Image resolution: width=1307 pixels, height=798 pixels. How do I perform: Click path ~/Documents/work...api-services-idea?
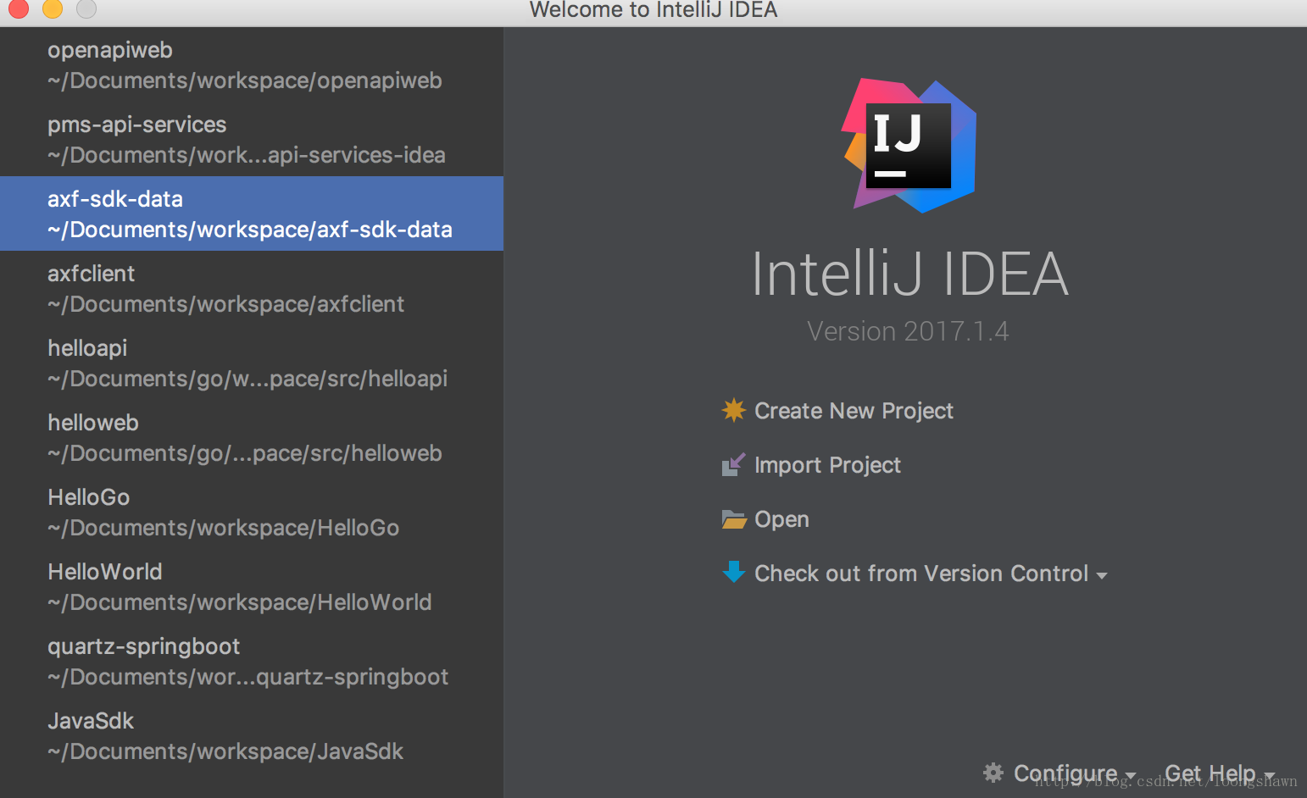[x=247, y=155]
